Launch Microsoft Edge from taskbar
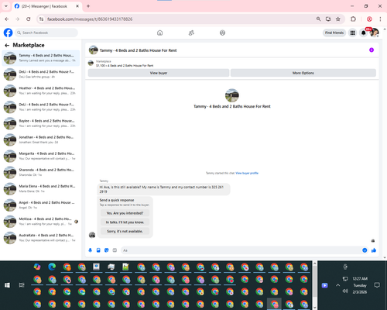This screenshot has width=387, height=310. coord(52,267)
